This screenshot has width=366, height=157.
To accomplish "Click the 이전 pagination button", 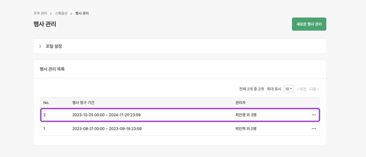I will pos(301,89).
